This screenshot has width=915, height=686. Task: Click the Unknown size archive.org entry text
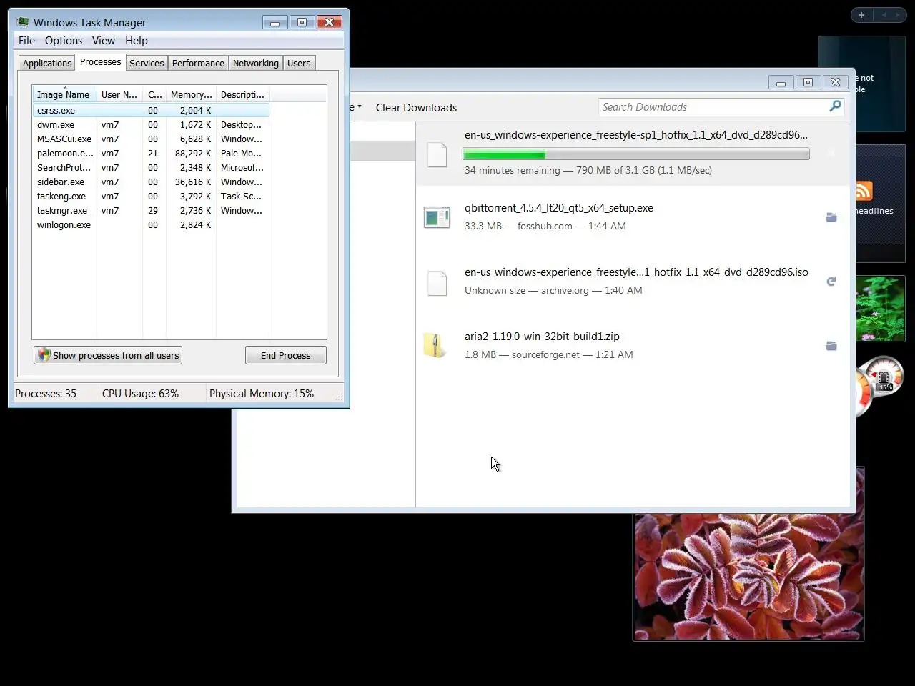pyautogui.click(x=553, y=290)
